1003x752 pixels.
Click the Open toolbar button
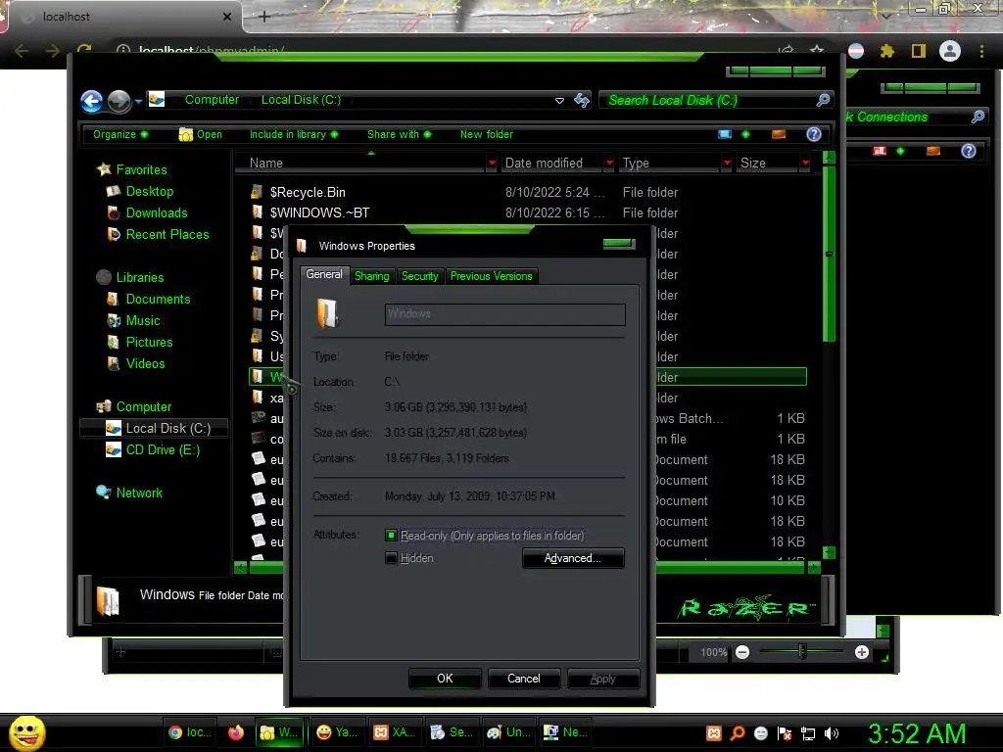[201, 134]
